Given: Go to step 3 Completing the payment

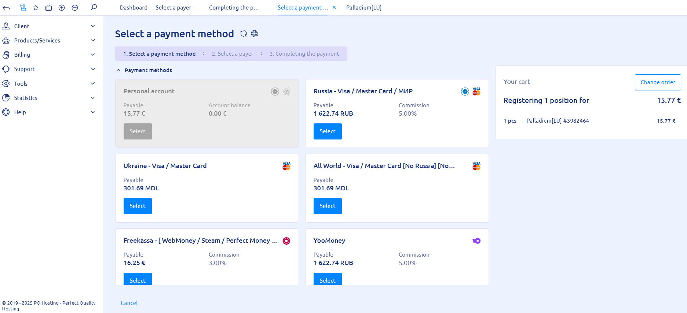Looking at the screenshot, I should tap(304, 54).
